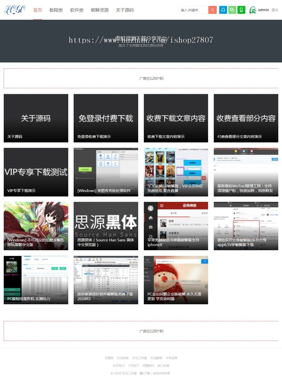Click the bottom 广告位1200*80 banner
This screenshot has width=282, height=383.
[141, 331]
